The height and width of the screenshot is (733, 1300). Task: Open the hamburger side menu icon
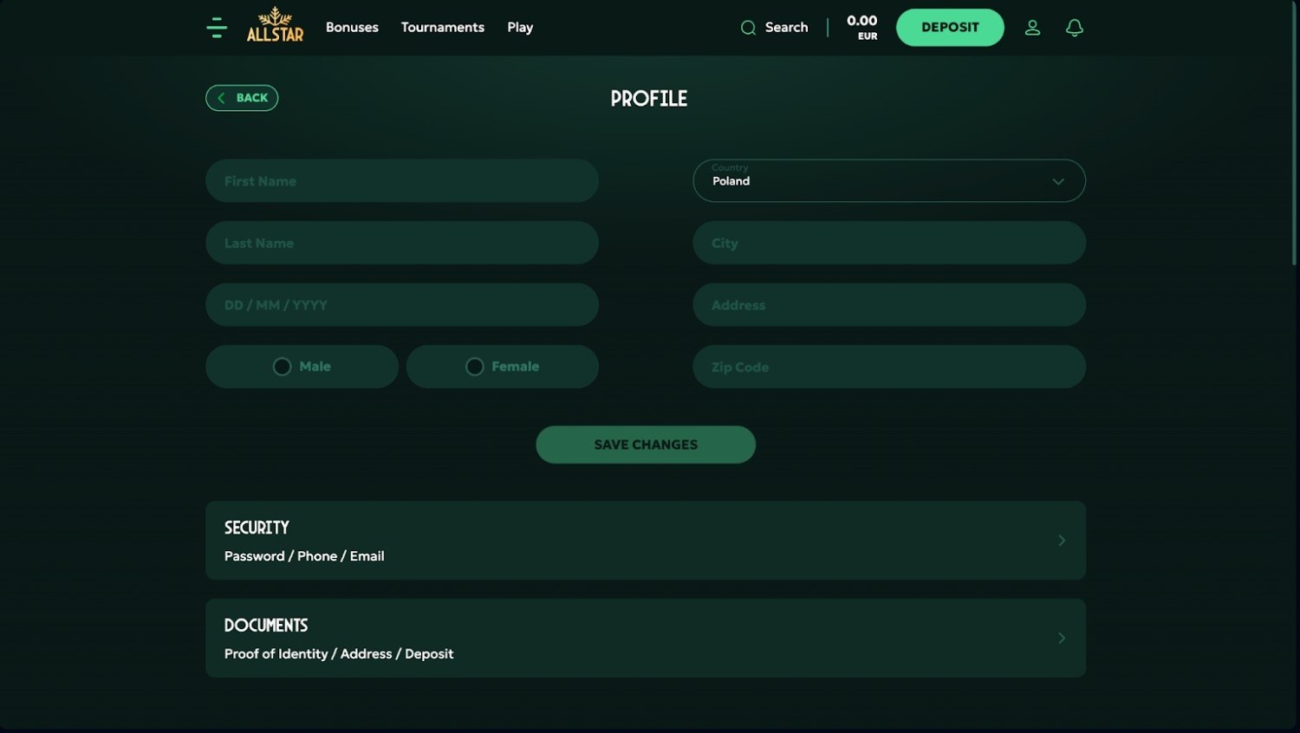(x=217, y=28)
